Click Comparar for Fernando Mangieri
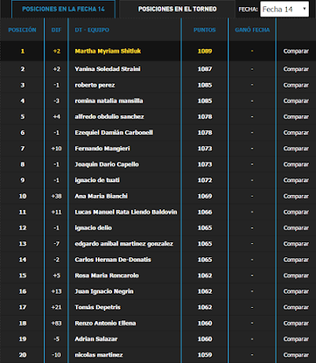This screenshot has width=316, height=363. pos(296,148)
